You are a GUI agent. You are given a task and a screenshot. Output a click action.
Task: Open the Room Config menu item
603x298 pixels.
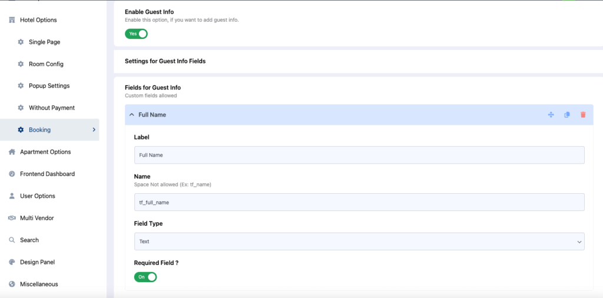tap(46, 64)
